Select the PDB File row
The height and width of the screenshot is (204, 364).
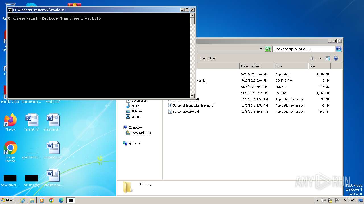263,87
